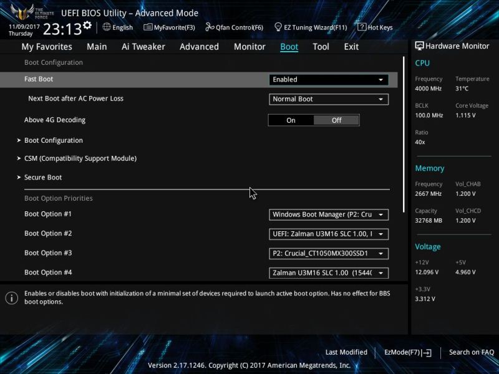Click the English language button

[x=118, y=27]
